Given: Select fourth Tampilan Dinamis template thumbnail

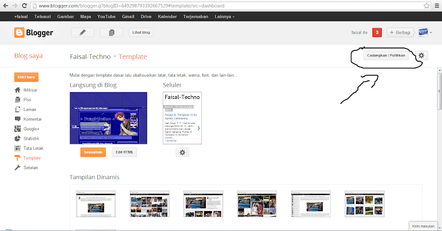Looking at the screenshot, I should (257, 204).
